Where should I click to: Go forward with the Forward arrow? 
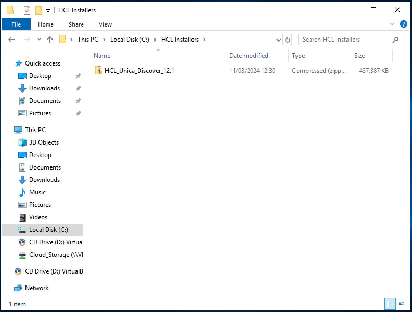pos(27,40)
